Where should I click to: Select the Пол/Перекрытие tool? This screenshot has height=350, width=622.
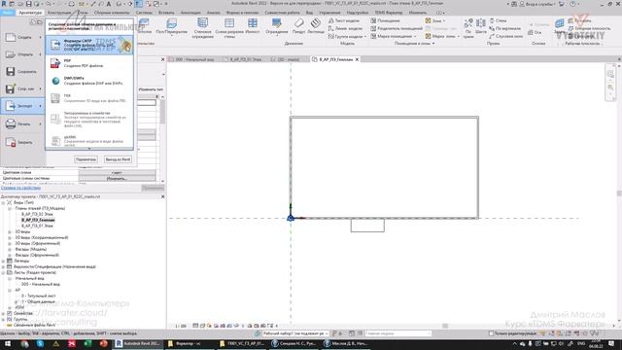pos(171,26)
